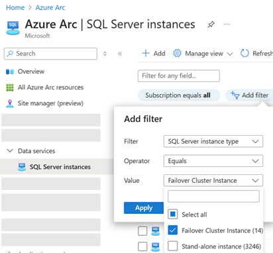
Task: Collapse the sidebar with double chevron
Action: tap(120, 54)
